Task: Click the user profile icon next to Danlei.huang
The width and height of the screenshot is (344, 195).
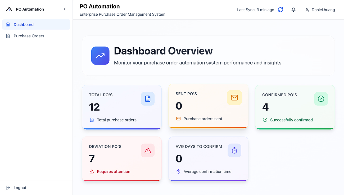Action: click(307, 10)
